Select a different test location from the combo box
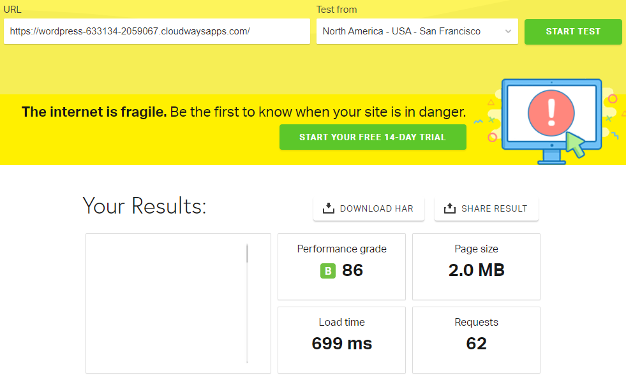Image resolution: width=626 pixels, height=378 pixels. pyautogui.click(x=417, y=32)
